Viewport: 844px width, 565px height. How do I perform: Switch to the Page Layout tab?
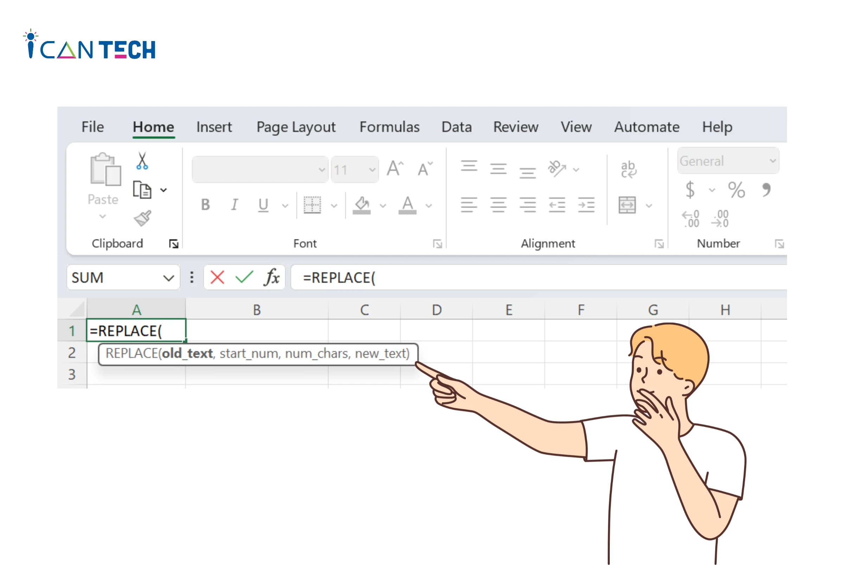pos(296,127)
